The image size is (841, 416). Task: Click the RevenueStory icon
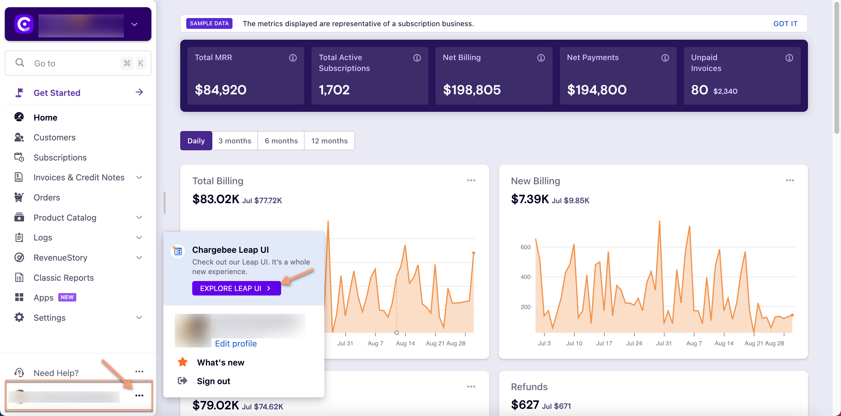(x=19, y=257)
